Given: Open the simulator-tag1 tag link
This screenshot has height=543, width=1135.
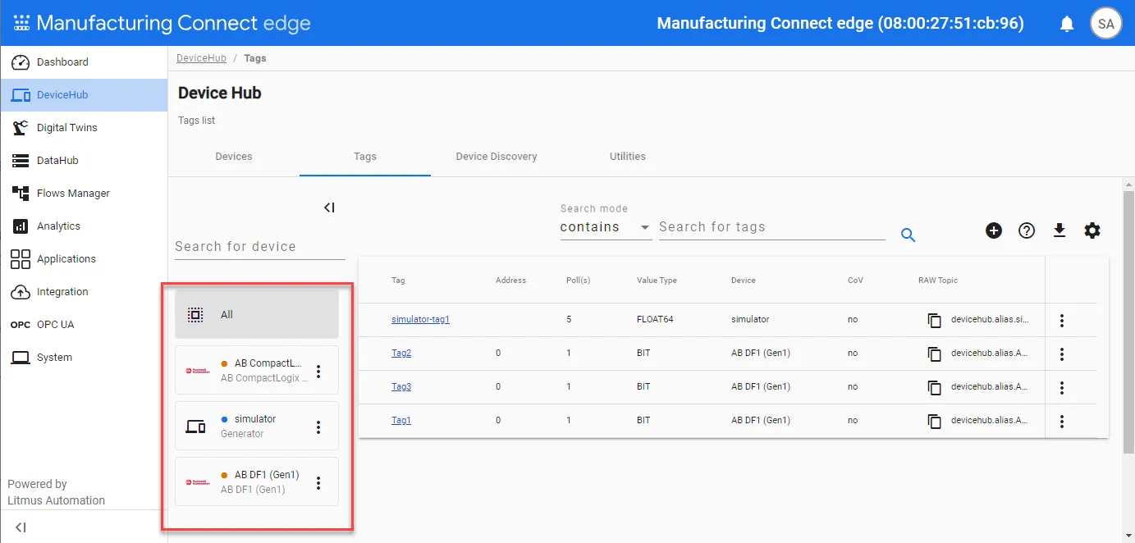Looking at the screenshot, I should pos(420,319).
